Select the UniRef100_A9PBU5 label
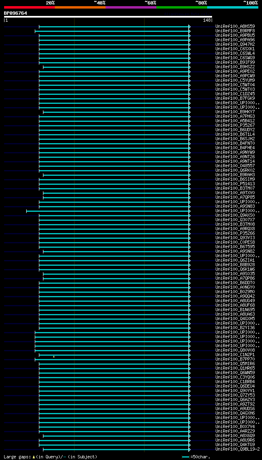 point(235,36)
